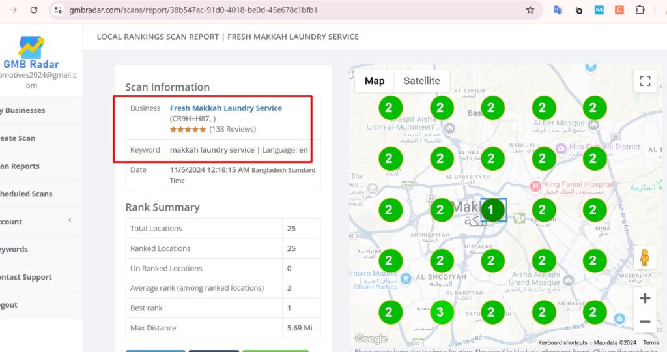Click the Google logo on the map
Screen dimensions: 667x352
[371, 338]
